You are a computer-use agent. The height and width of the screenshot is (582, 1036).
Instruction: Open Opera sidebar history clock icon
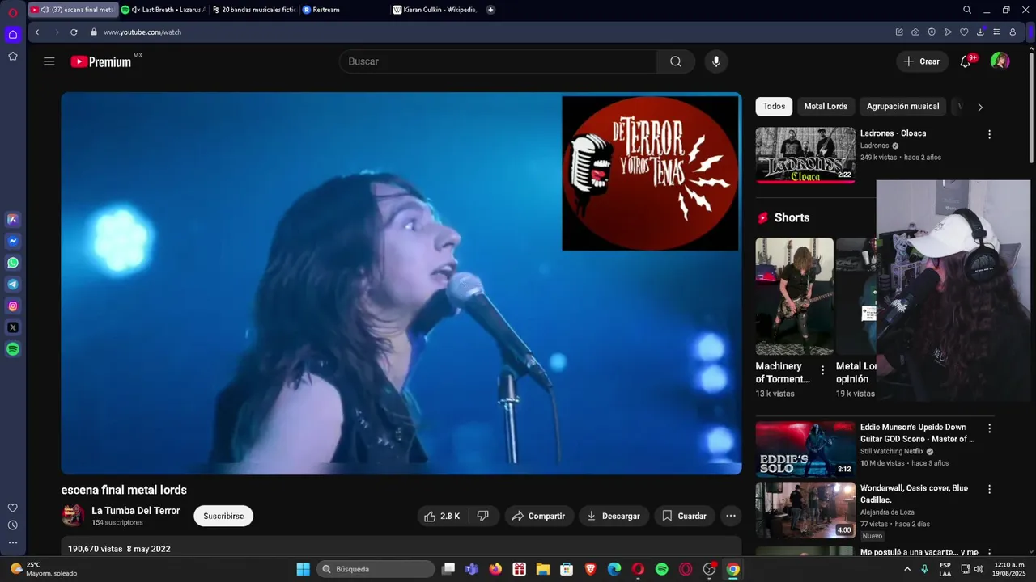point(12,525)
